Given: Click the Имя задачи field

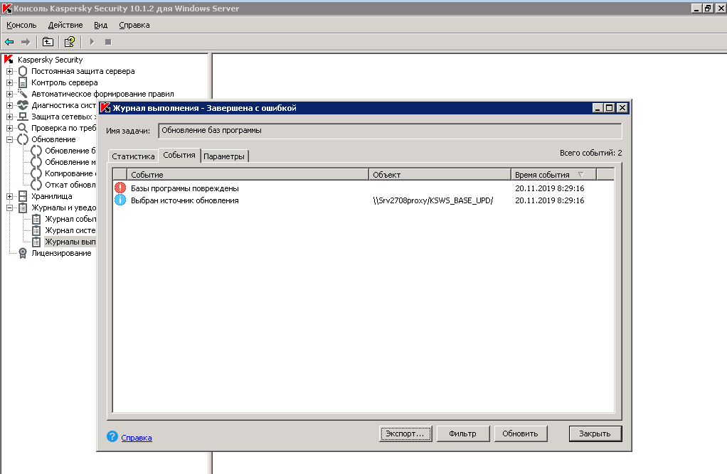Looking at the screenshot, I should pyautogui.click(x=390, y=131).
